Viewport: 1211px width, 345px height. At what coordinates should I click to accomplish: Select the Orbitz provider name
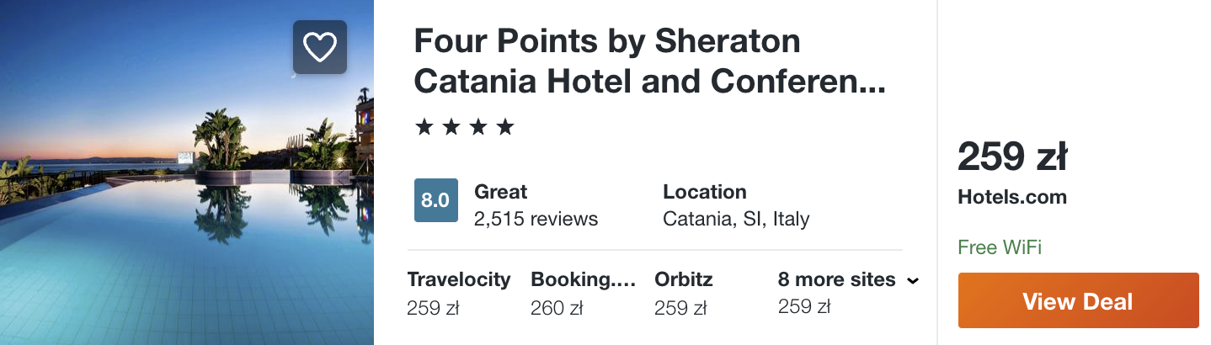point(682,279)
